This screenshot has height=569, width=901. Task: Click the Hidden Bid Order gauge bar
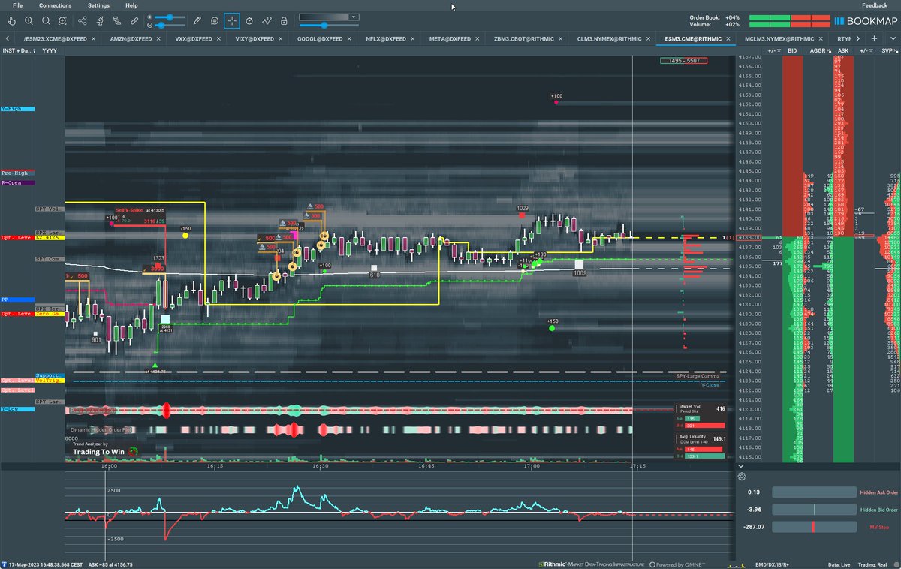pyautogui.click(x=814, y=510)
